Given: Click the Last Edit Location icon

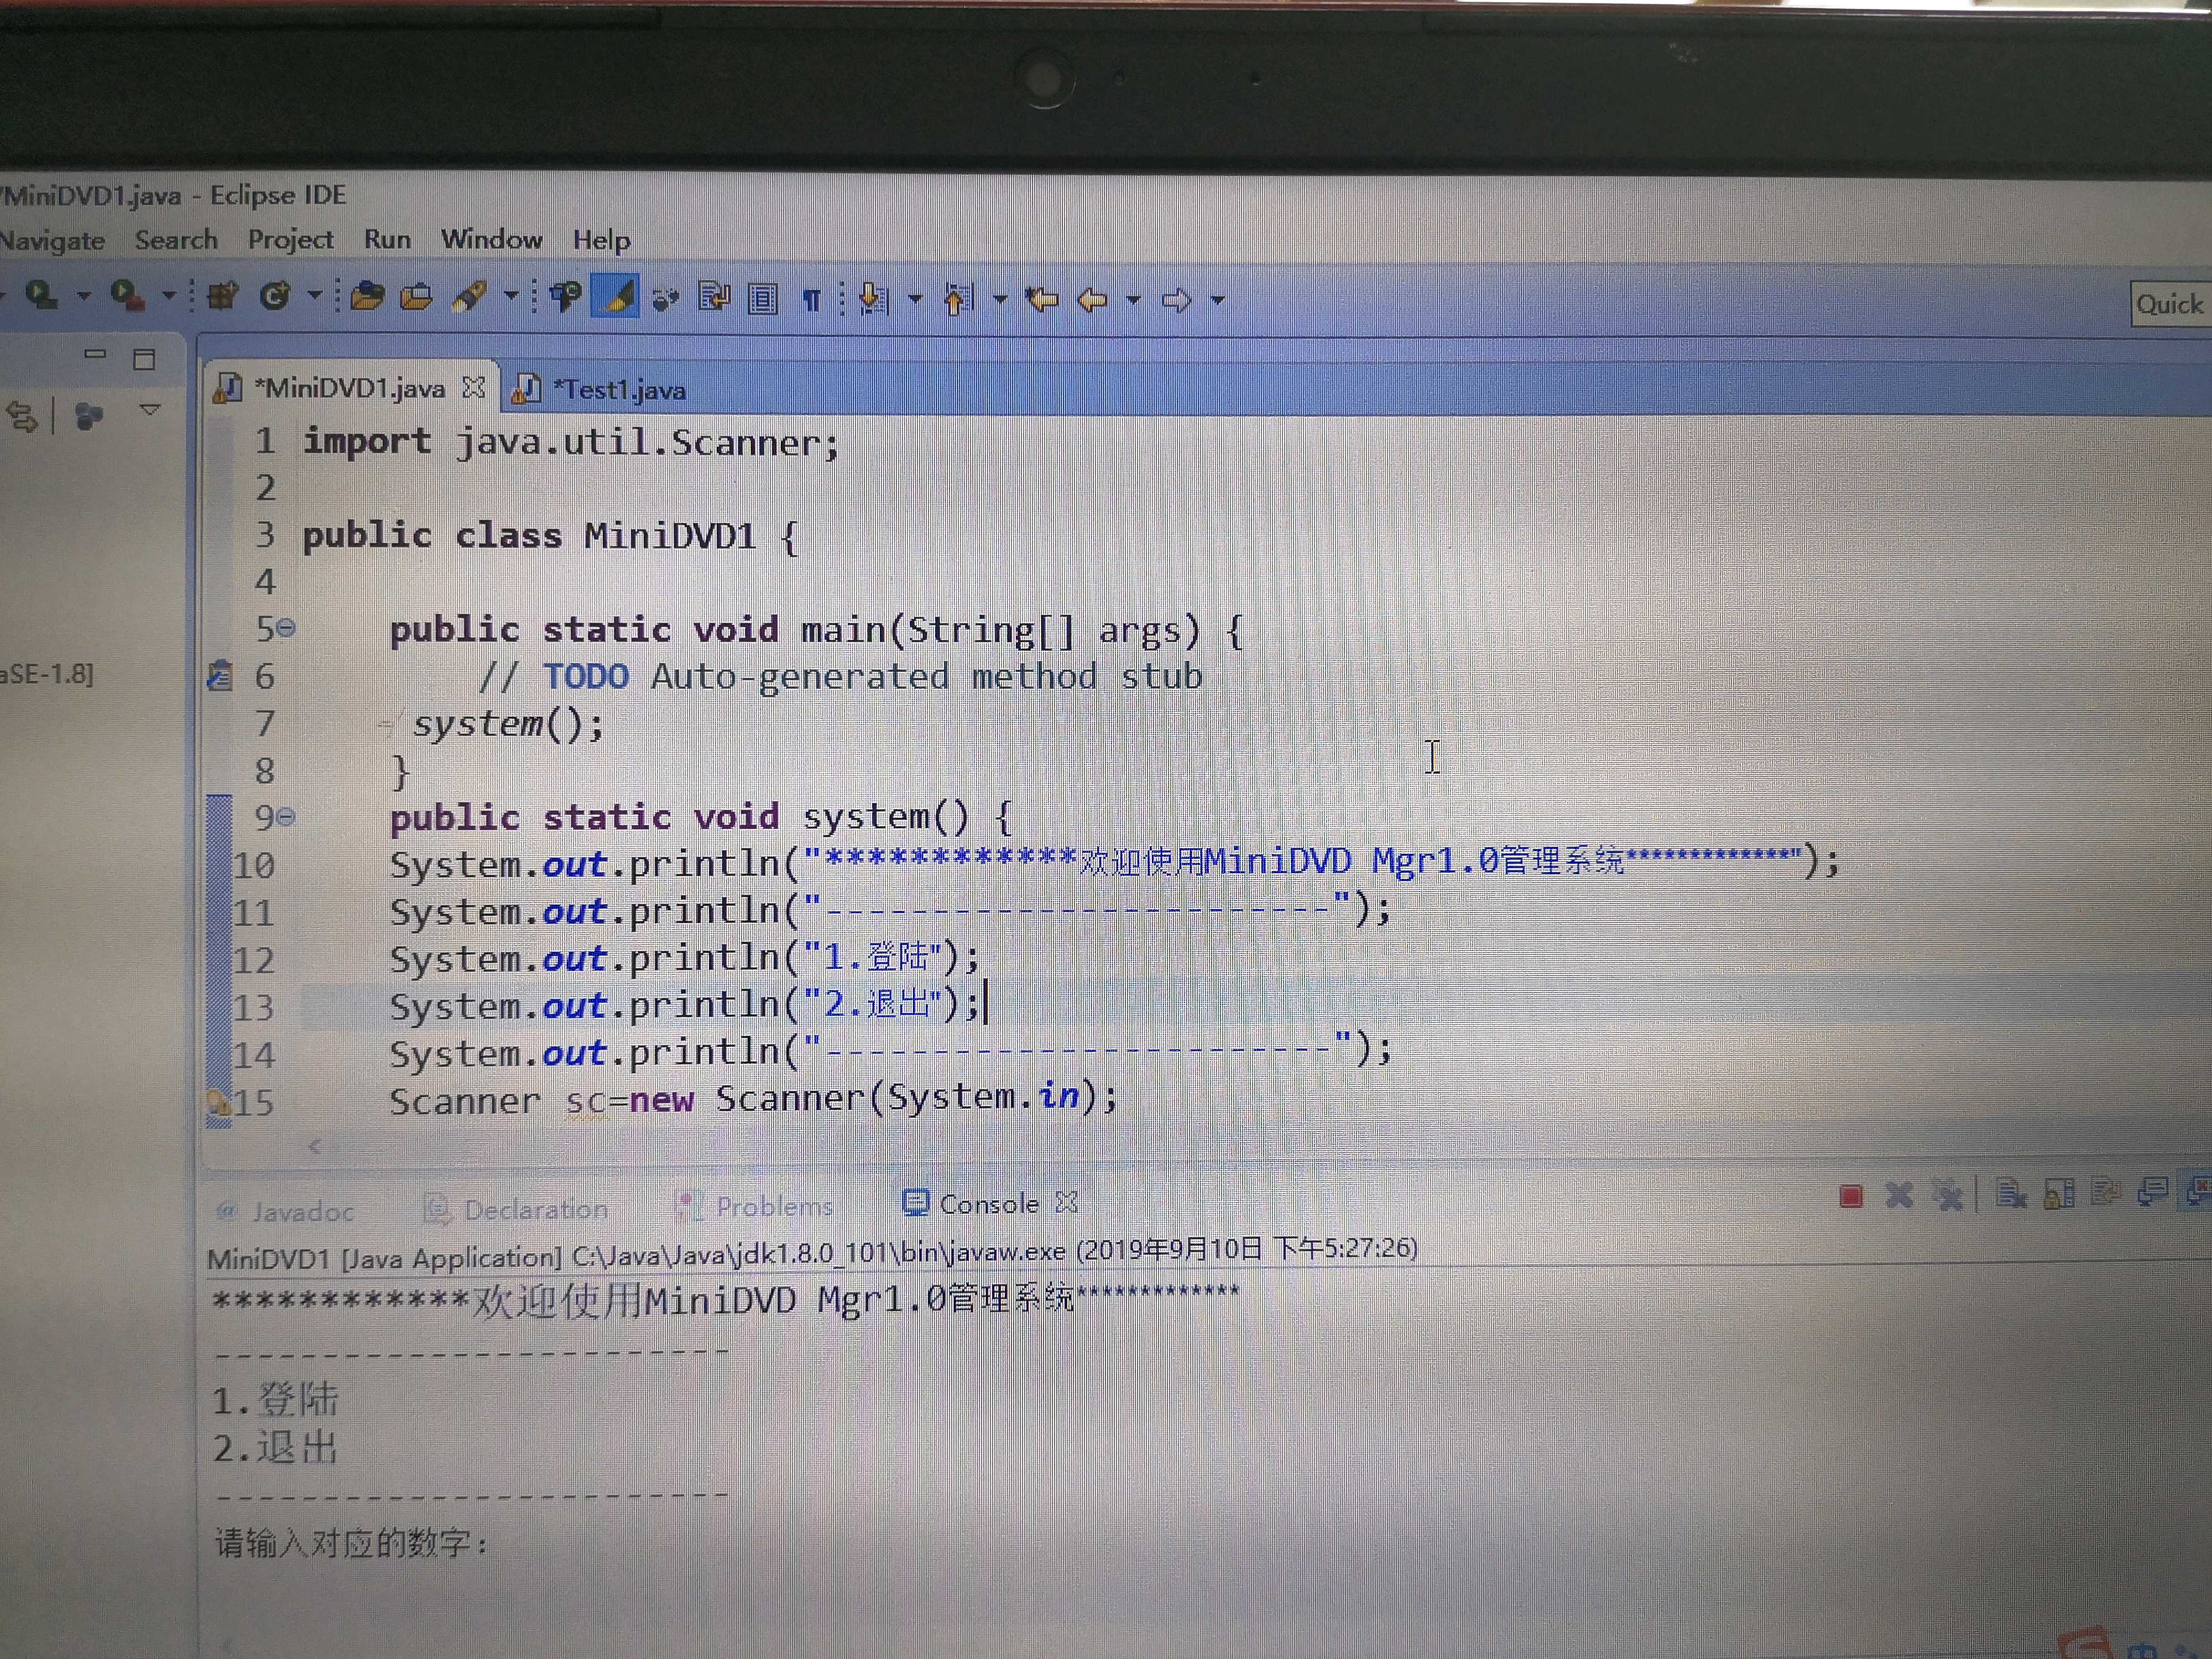Looking at the screenshot, I should [1042, 299].
